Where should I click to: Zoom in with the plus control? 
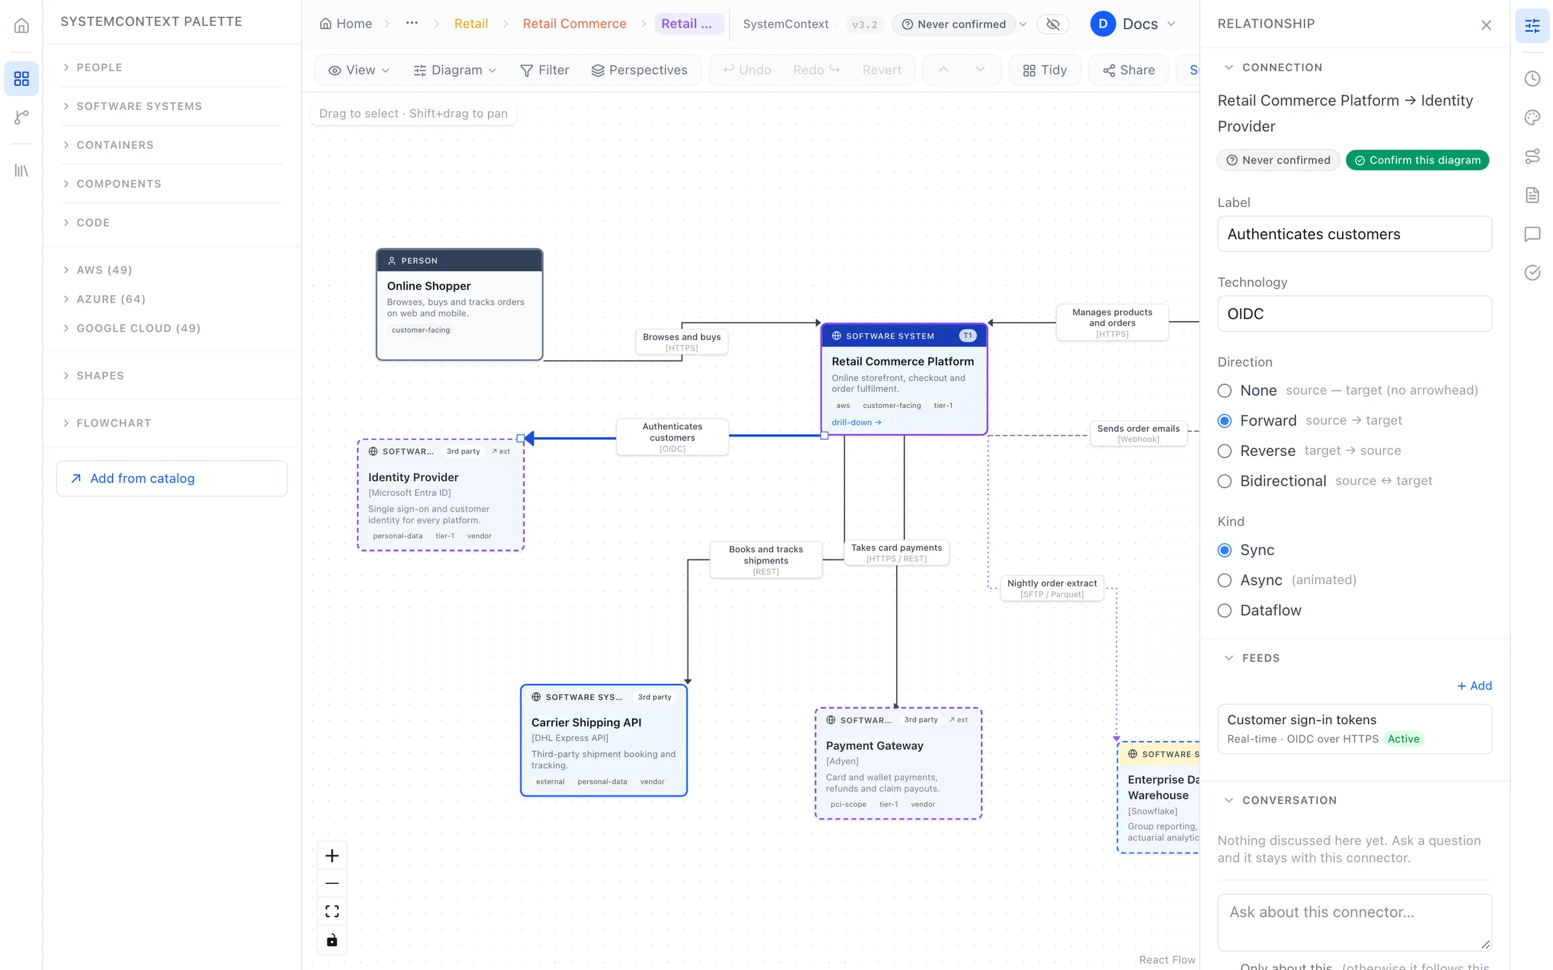[x=332, y=856]
